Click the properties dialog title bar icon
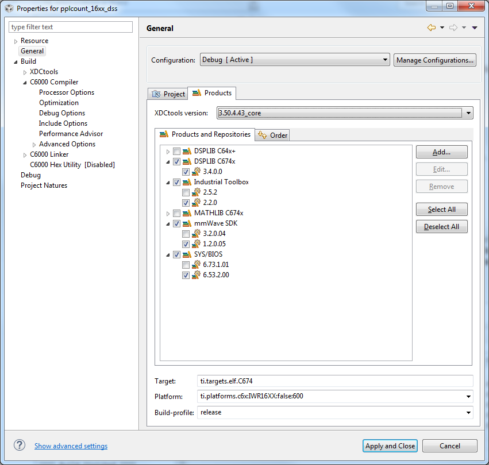Screen dimensions: 489x465 coord(9,9)
